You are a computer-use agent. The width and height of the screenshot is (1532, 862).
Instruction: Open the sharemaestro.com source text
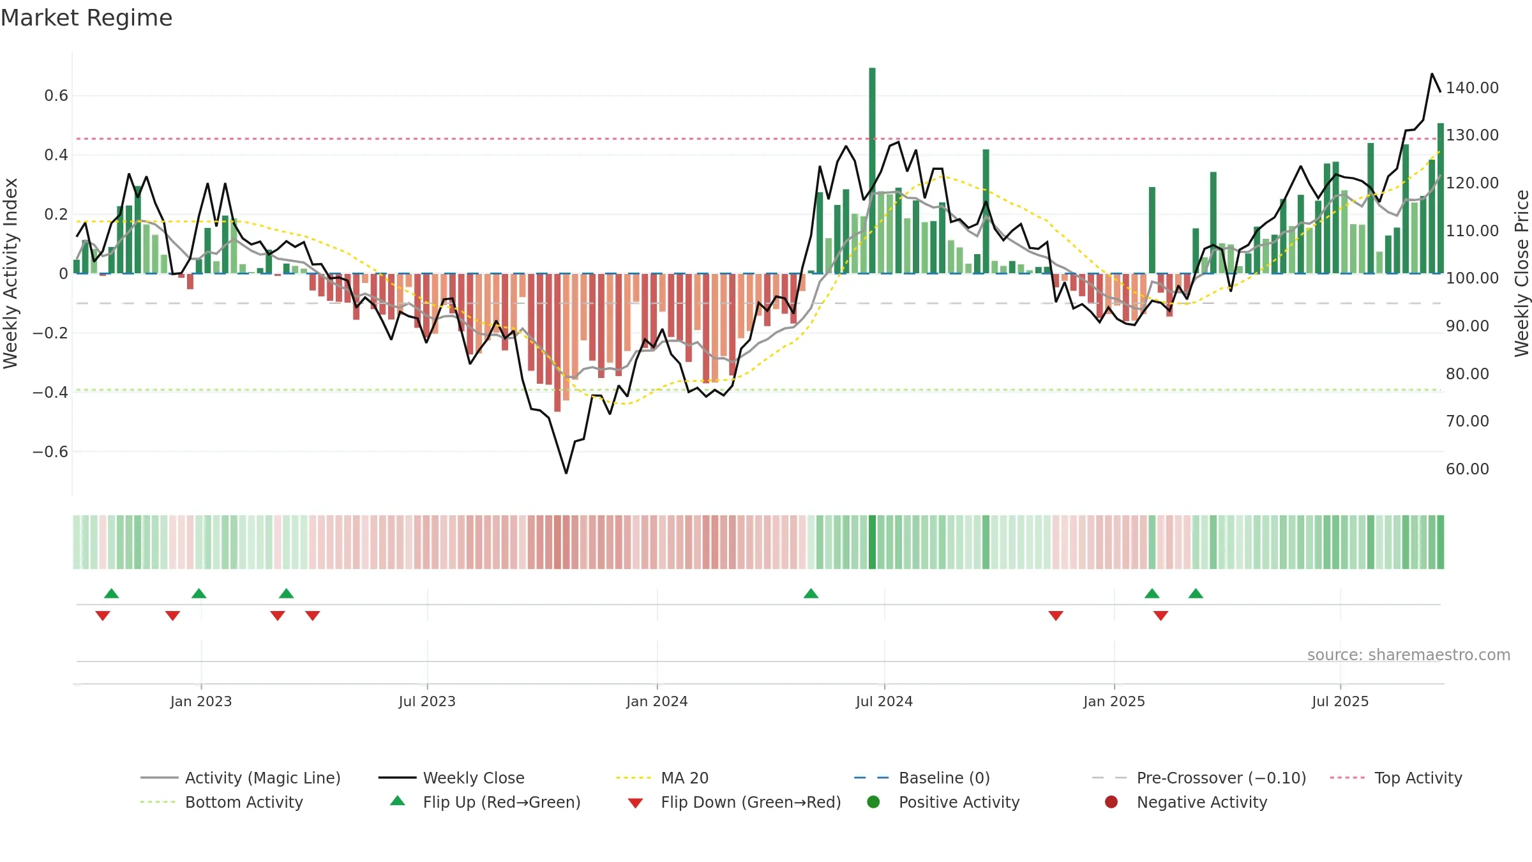point(1409,654)
